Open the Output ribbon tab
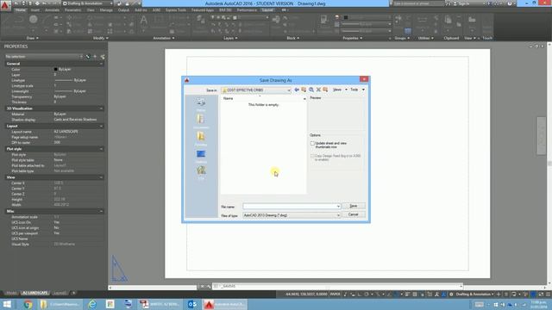552x310 pixels. click(x=123, y=10)
